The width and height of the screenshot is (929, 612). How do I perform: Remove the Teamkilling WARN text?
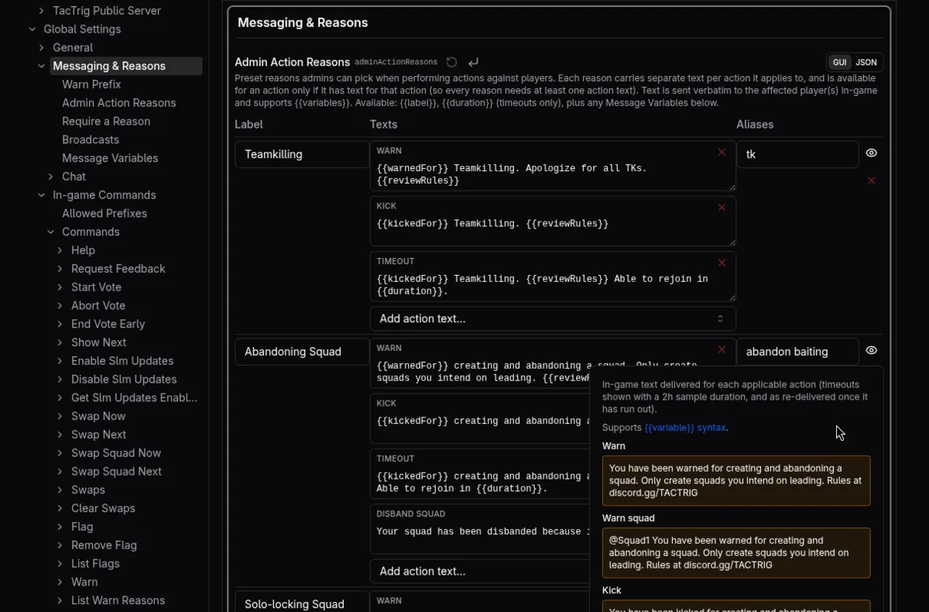[722, 153]
